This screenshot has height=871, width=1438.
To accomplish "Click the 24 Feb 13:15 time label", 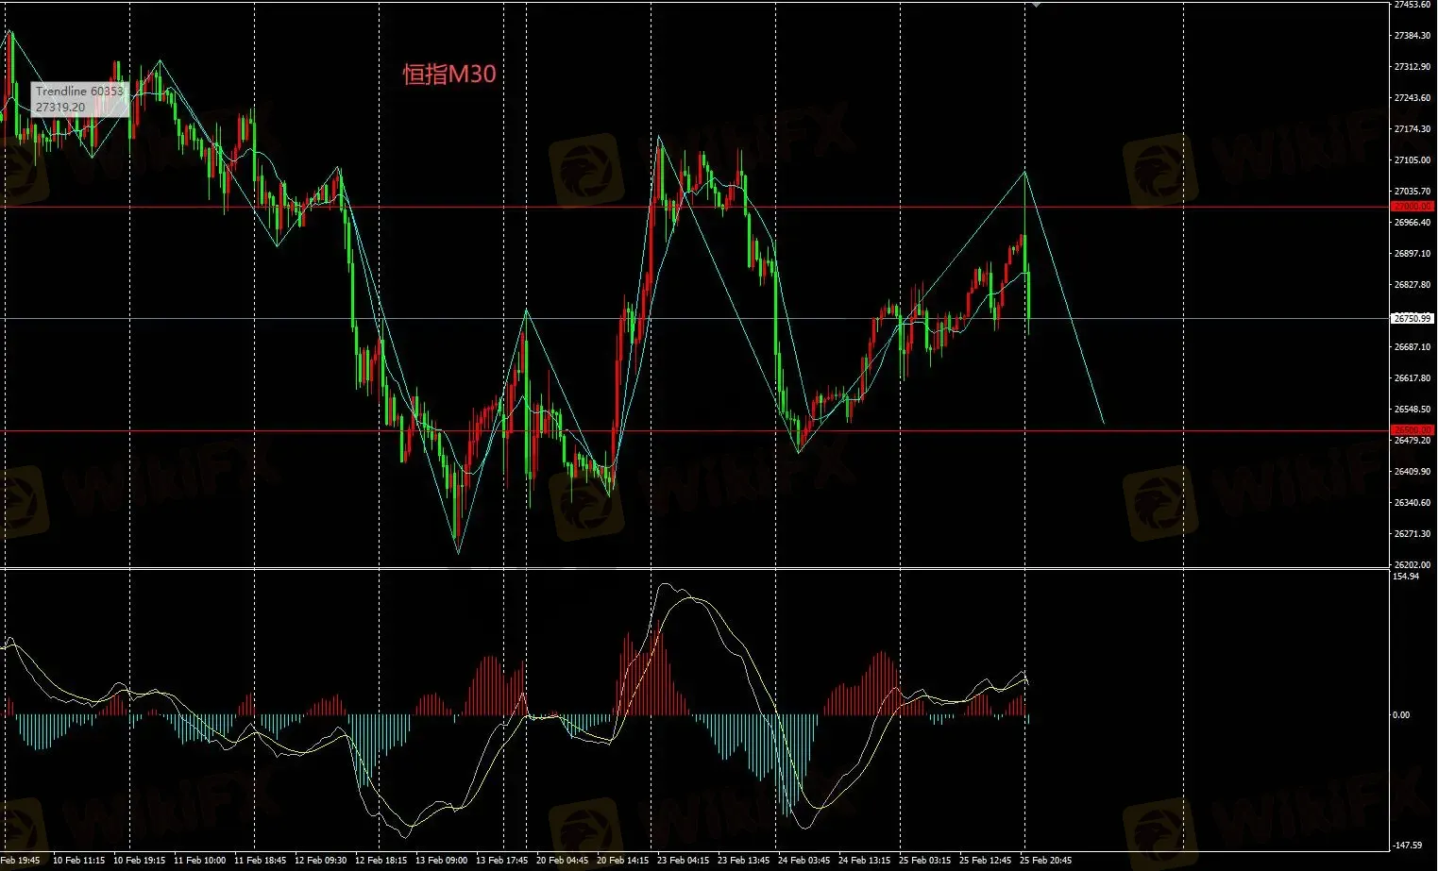I will point(865,861).
